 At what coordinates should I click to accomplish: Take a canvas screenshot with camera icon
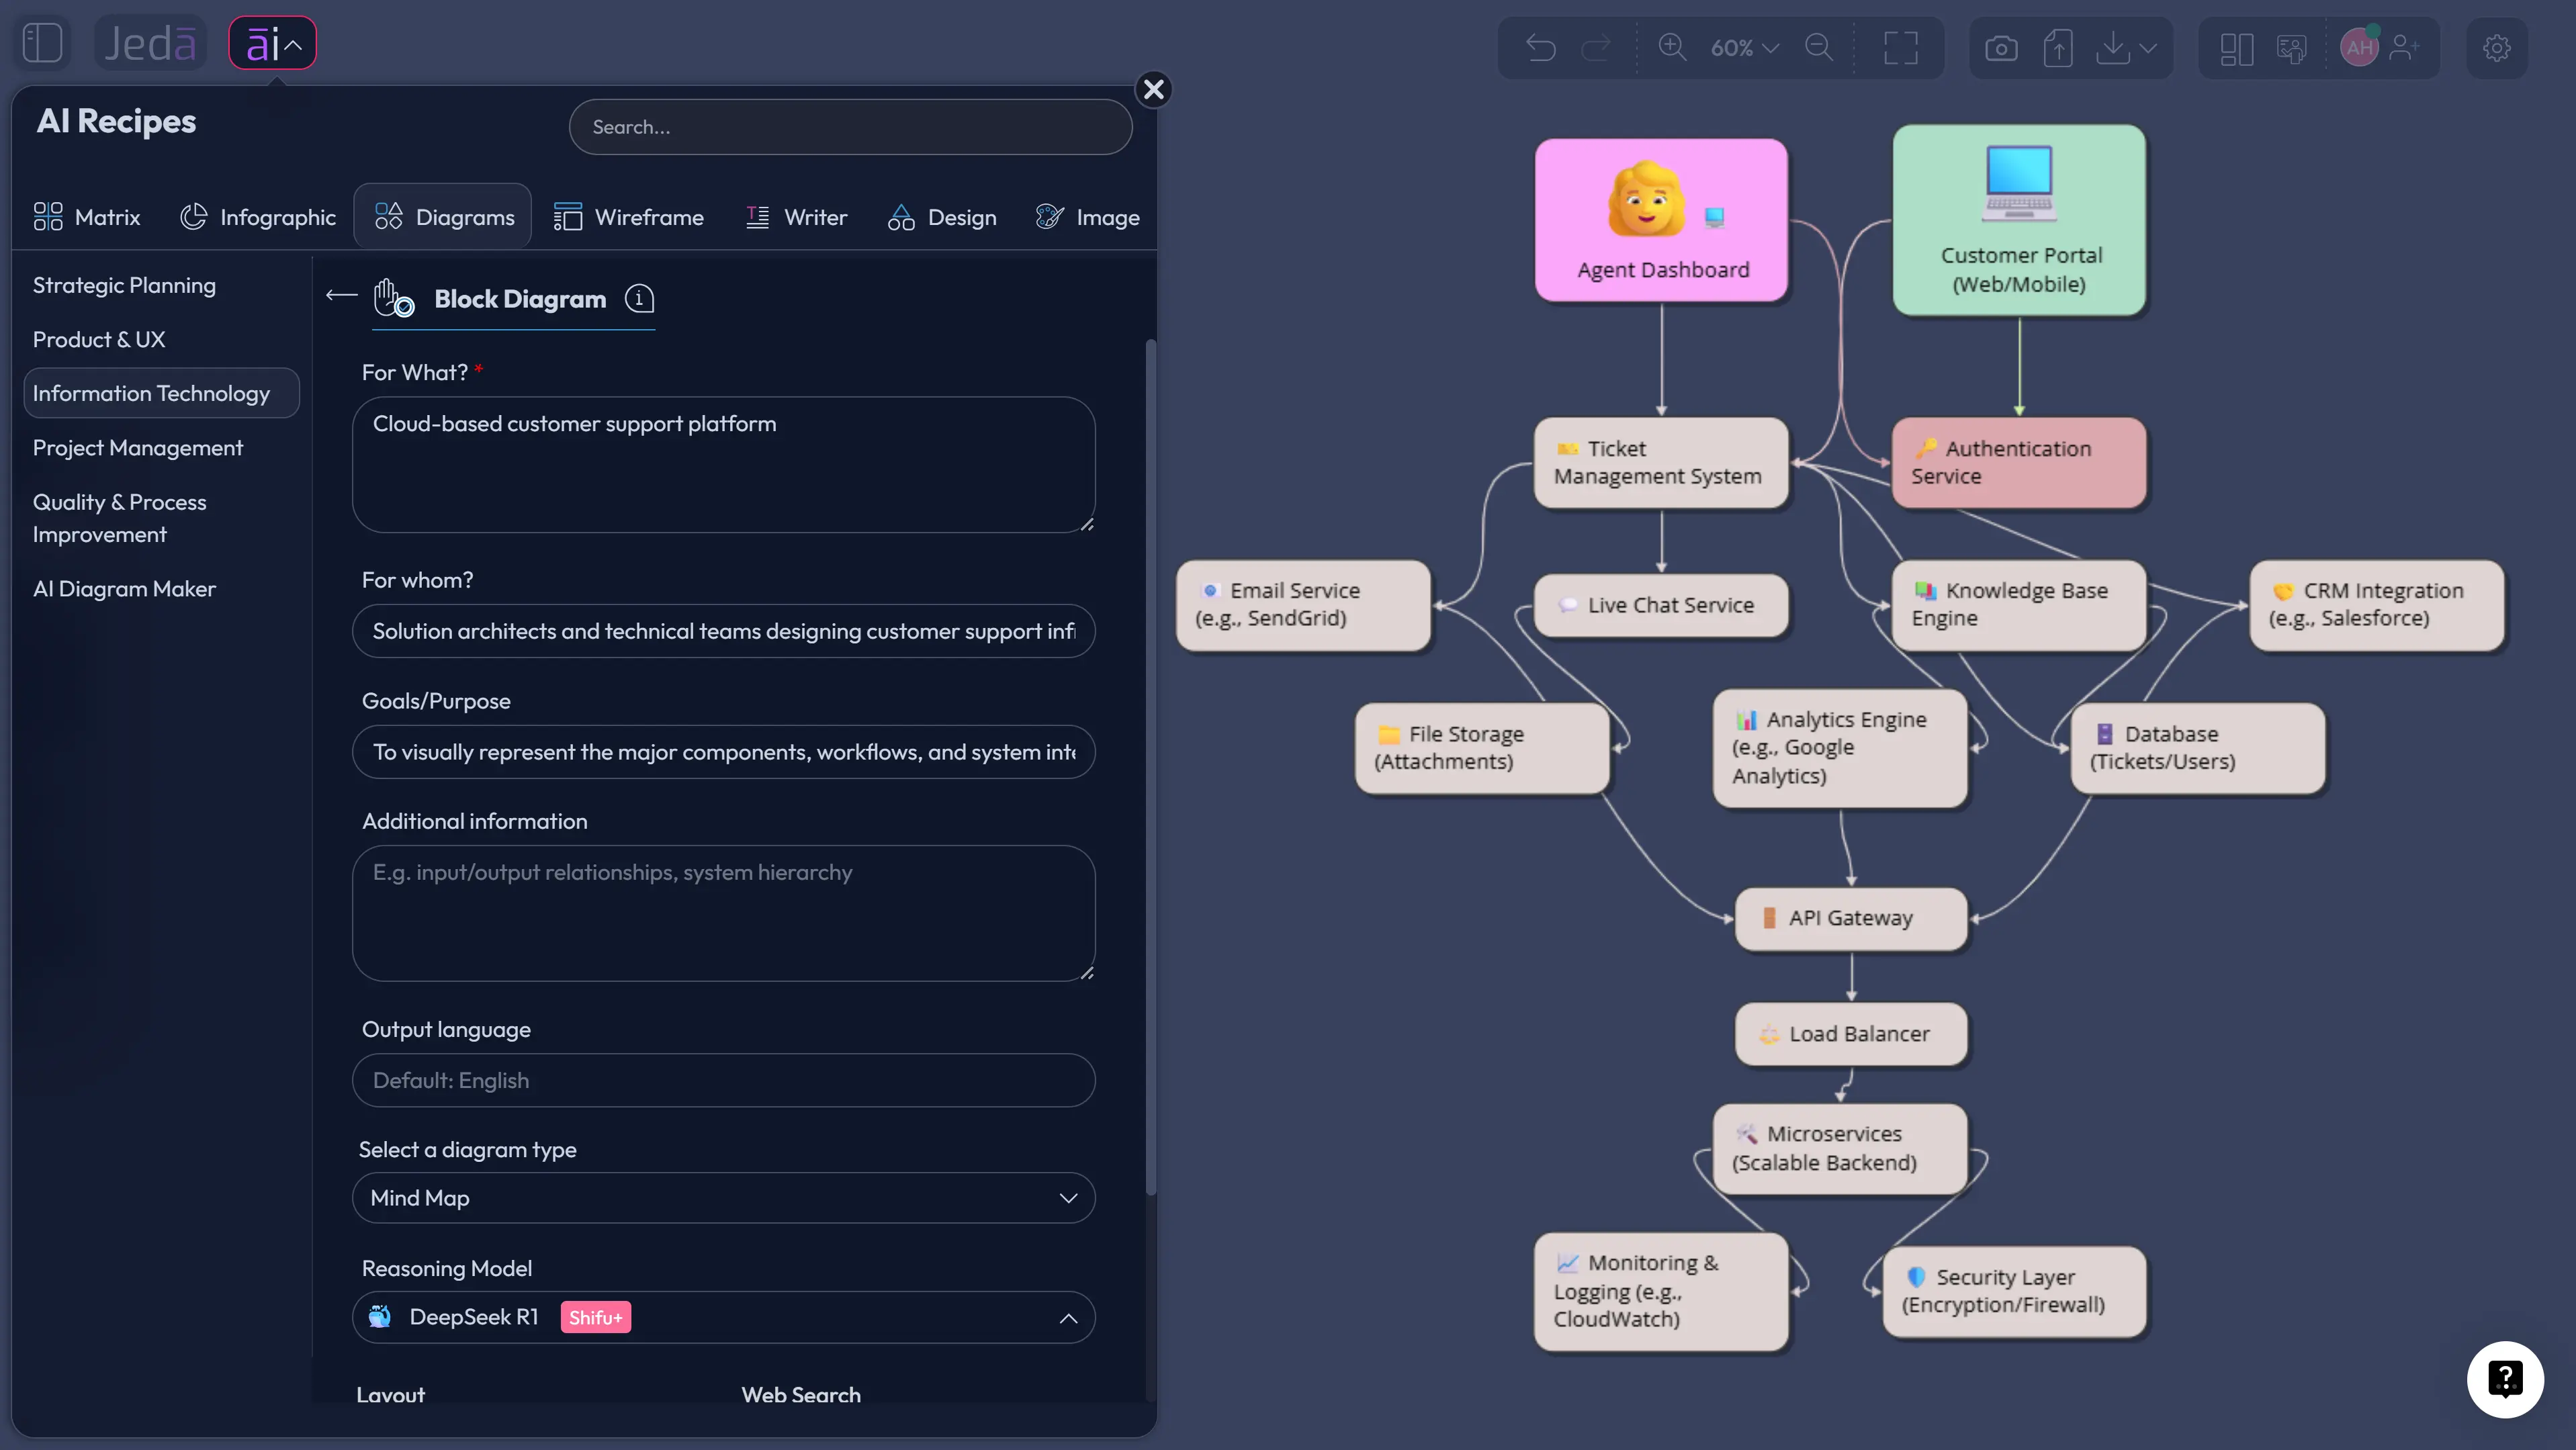pos(2000,47)
